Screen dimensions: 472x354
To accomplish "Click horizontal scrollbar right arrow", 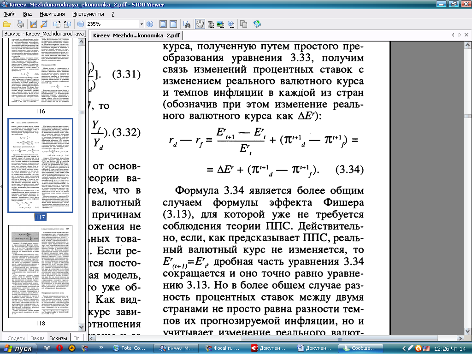I will [460, 338].
